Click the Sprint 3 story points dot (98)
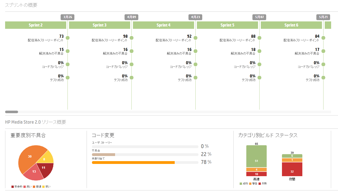 pos(131,38)
